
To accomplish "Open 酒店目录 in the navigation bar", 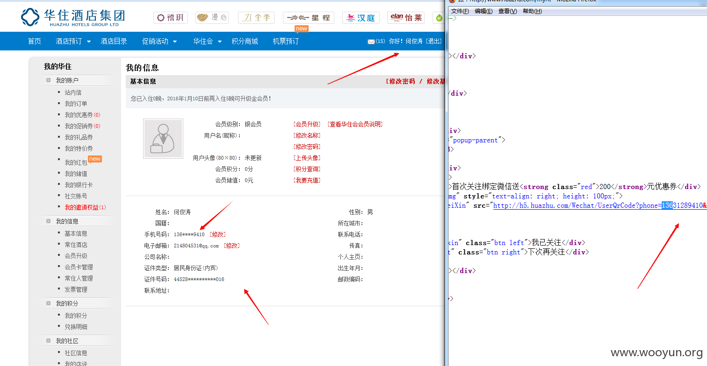I will (x=114, y=42).
